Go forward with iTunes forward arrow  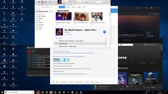39,7
